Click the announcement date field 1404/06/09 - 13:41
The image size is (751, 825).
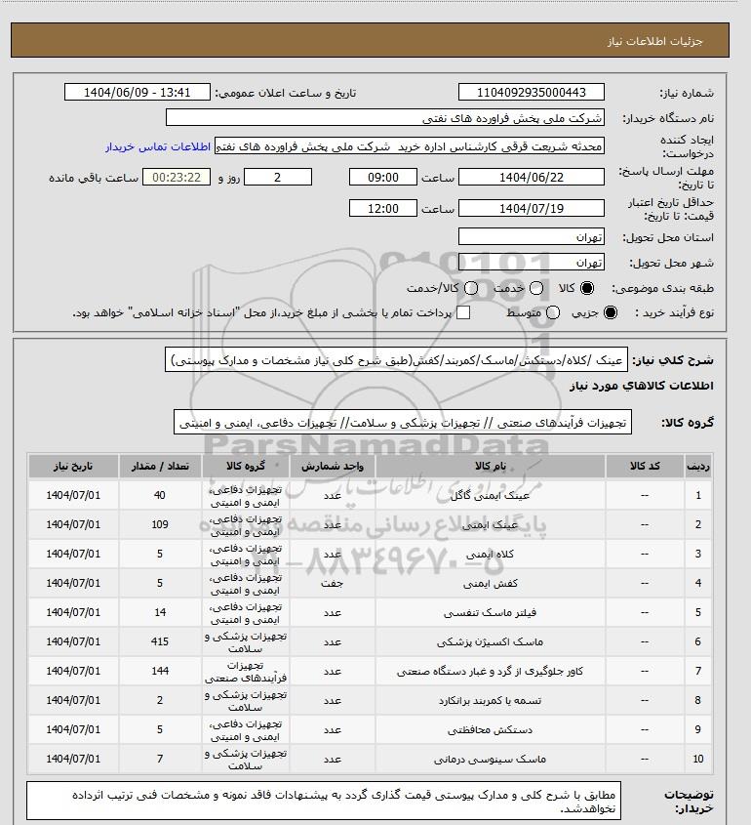click(x=138, y=92)
